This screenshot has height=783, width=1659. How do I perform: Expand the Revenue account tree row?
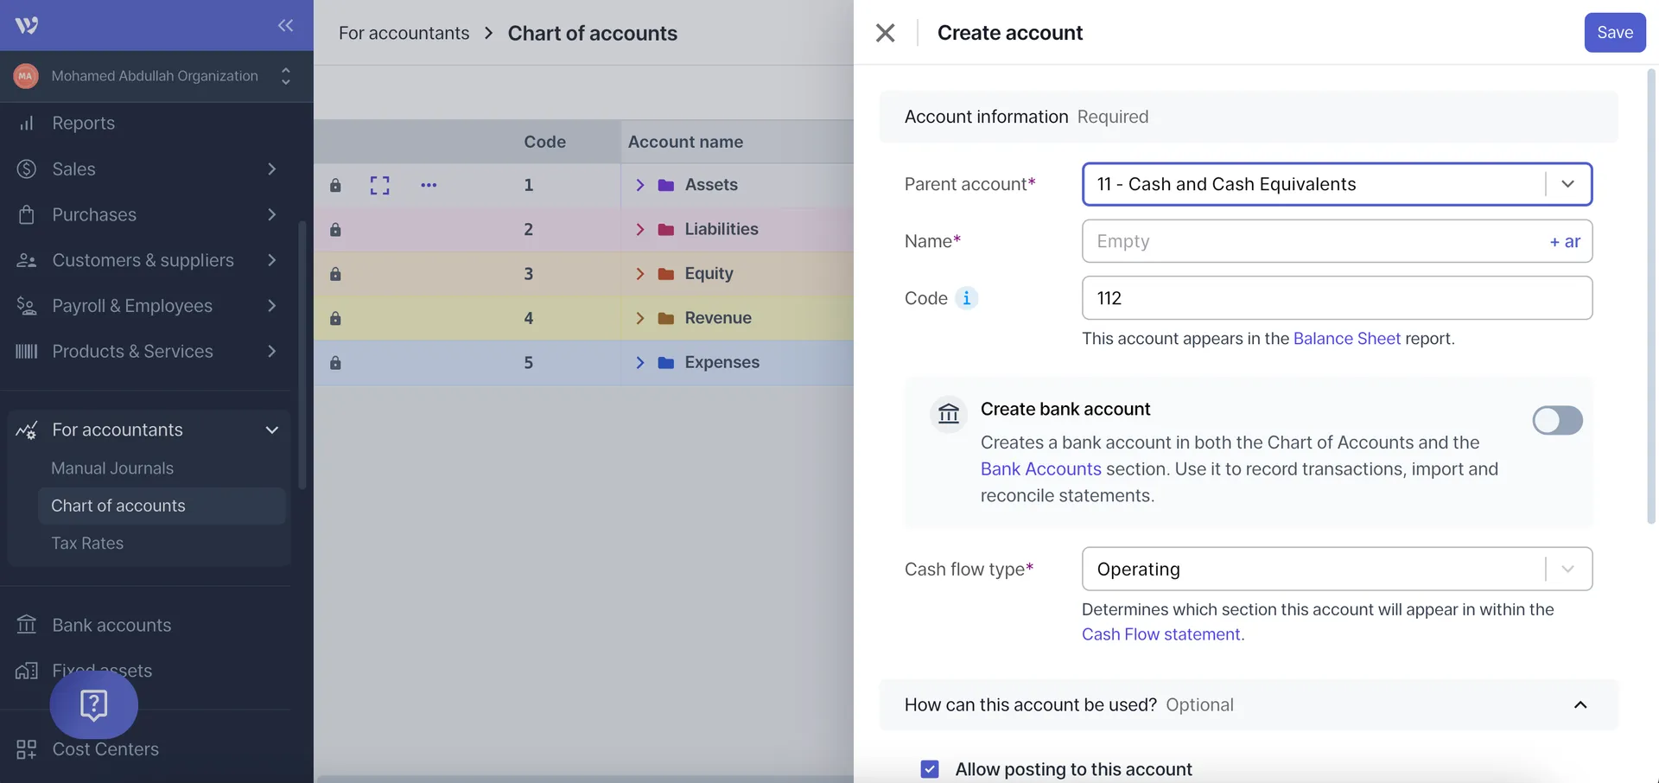(x=640, y=317)
